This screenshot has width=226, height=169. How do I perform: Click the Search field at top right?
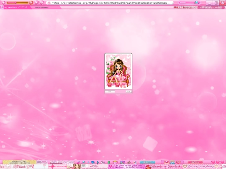[190, 3]
